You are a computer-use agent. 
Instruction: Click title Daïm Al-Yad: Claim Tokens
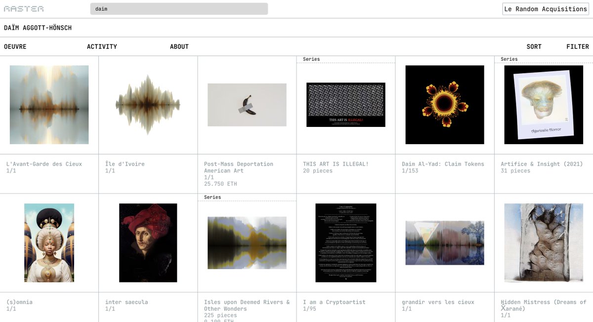click(x=443, y=164)
